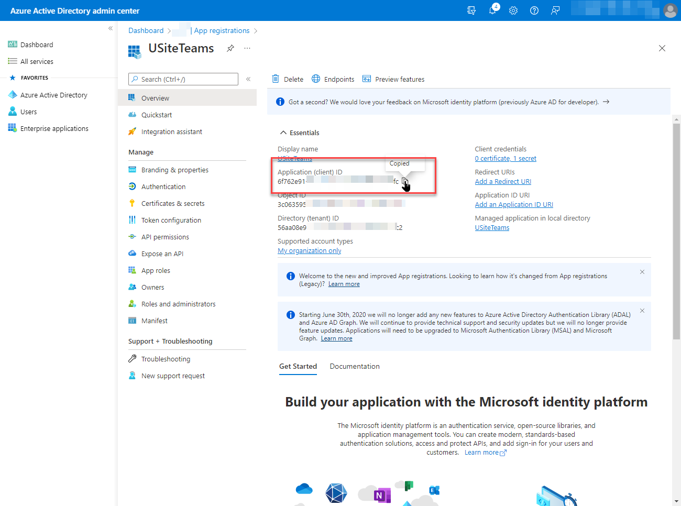Click the Azure Active Directory admin center title
The height and width of the screenshot is (506, 681).
click(75, 10)
